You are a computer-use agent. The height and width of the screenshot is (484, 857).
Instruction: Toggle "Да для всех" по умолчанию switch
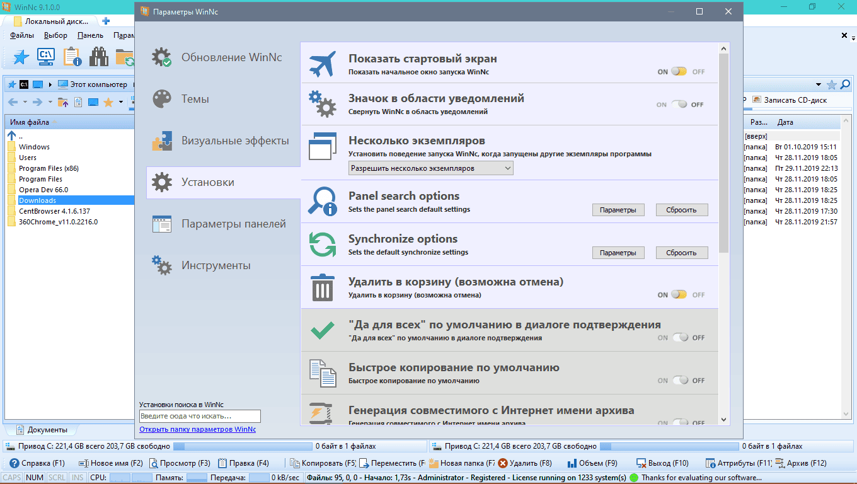pos(680,338)
